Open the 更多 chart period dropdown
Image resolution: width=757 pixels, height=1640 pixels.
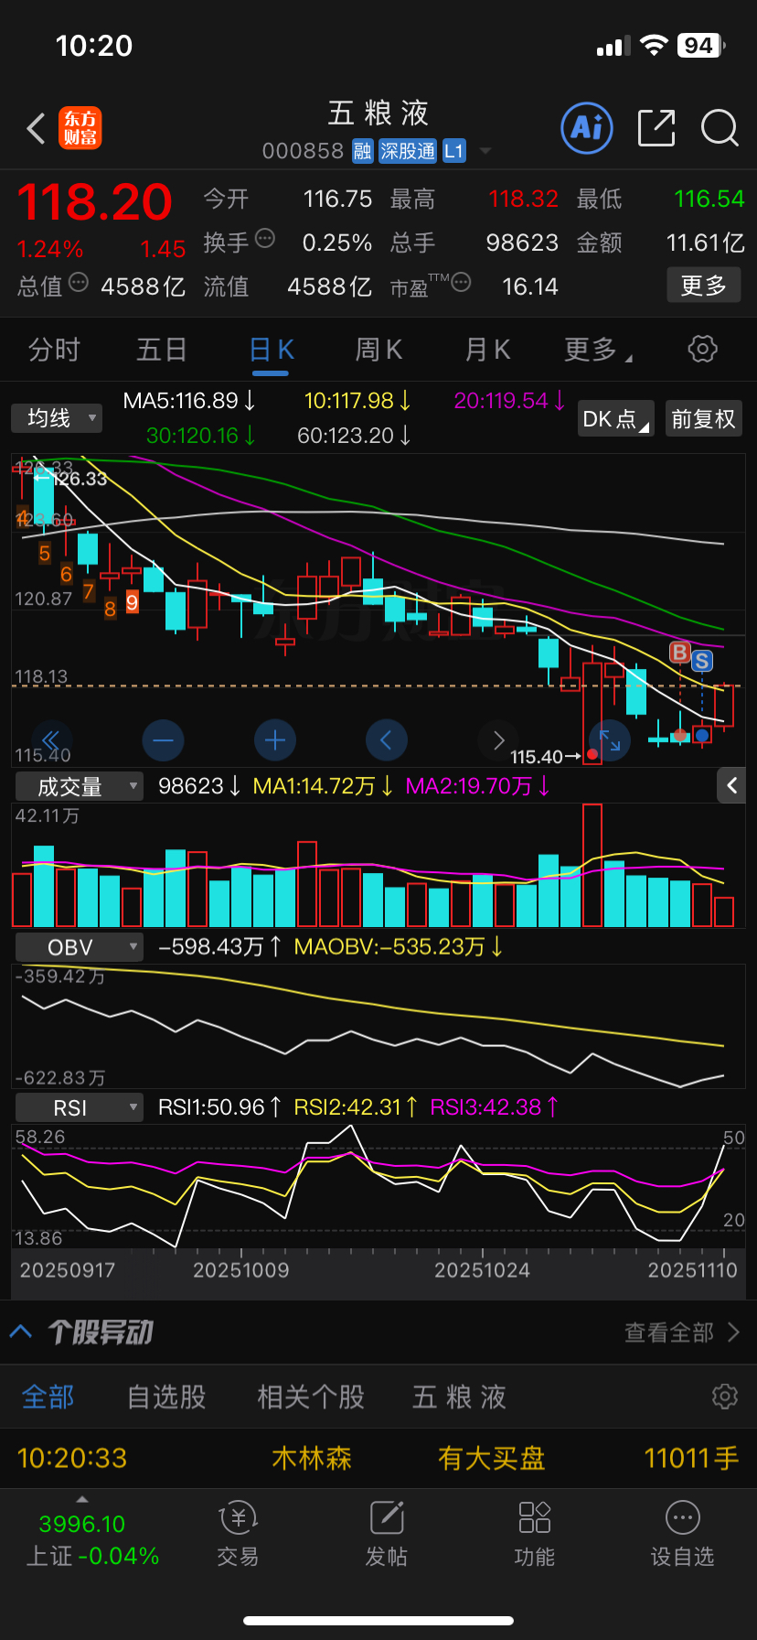[598, 349]
